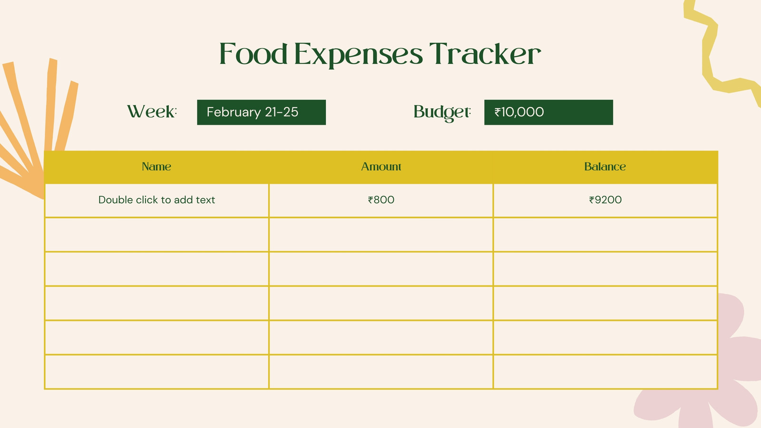Click the empty Name cell in last row
Viewport: 761px width, 428px height.
click(156, 372)
